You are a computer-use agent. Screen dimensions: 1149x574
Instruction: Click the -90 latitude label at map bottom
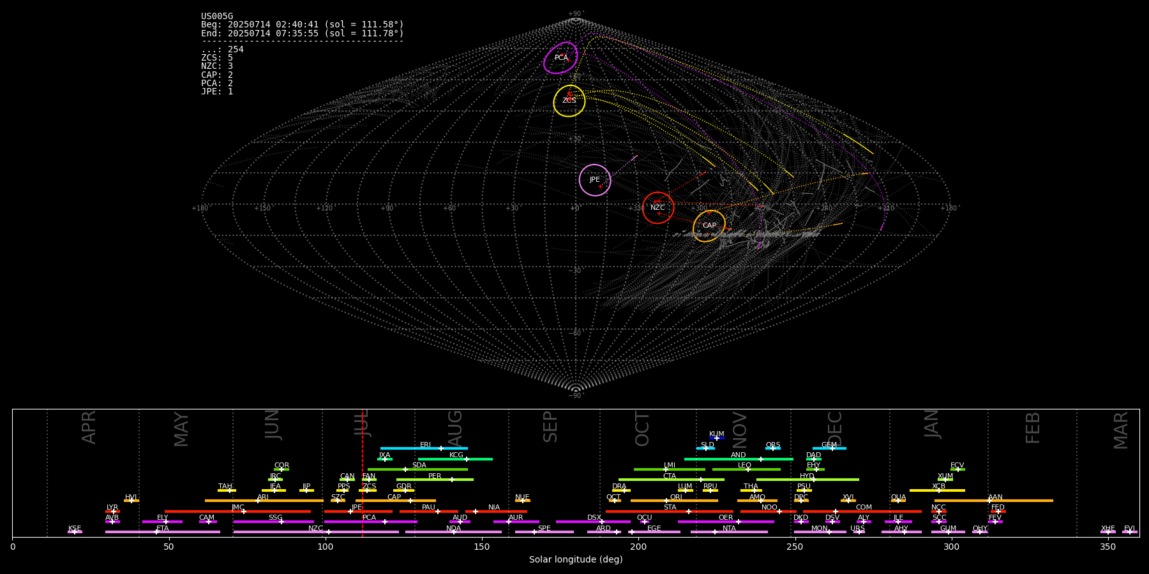click(575, 396)
